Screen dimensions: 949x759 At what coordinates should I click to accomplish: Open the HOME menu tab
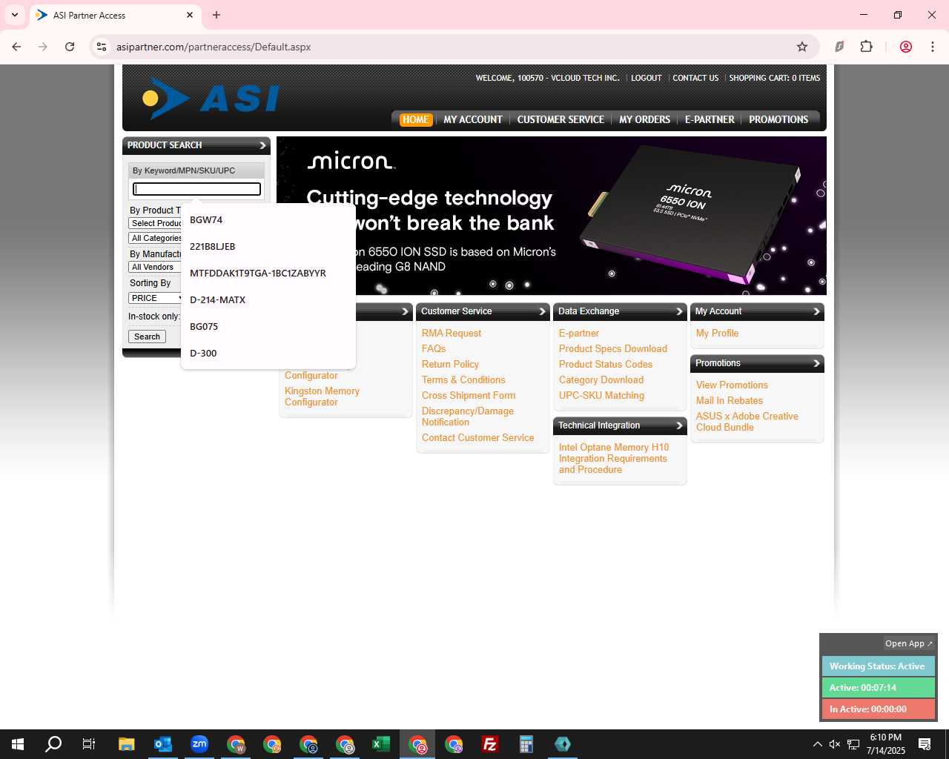point(415,119)
